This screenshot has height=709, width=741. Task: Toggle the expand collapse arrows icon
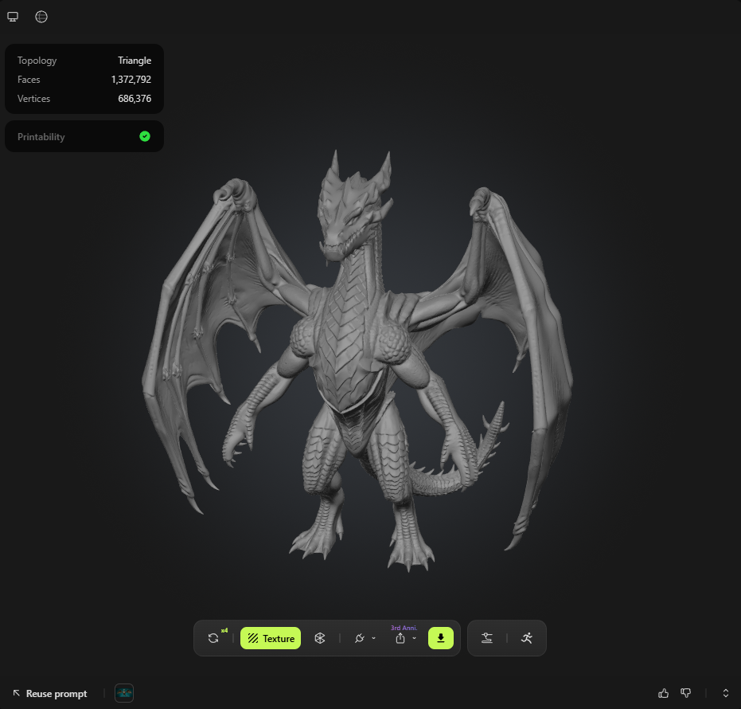[x=726, y=693]
